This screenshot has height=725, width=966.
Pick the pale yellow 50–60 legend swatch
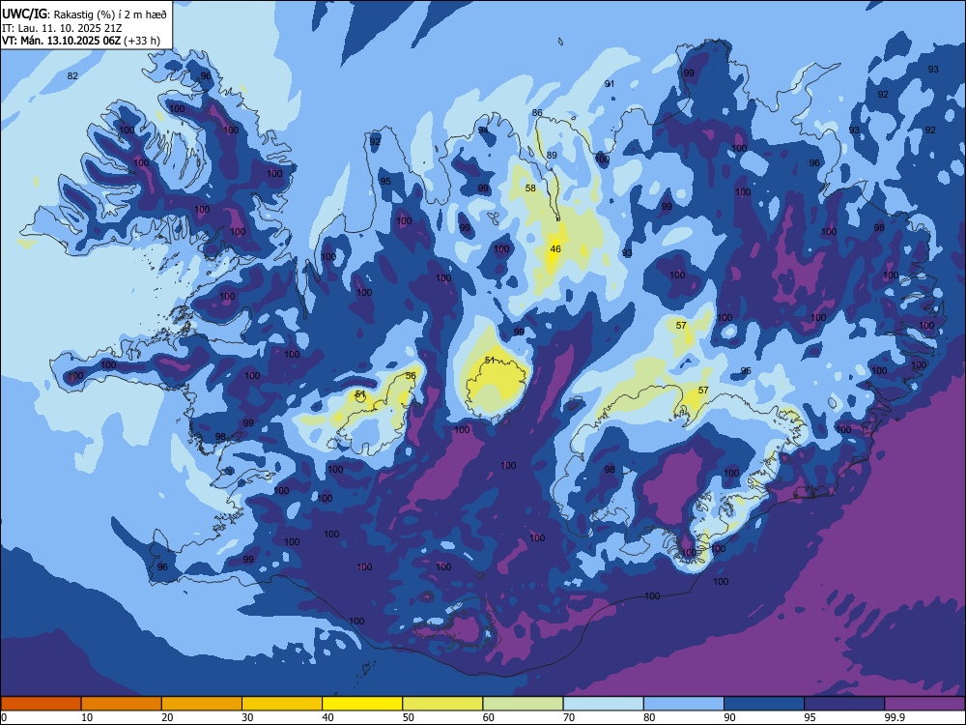point(443,704)
